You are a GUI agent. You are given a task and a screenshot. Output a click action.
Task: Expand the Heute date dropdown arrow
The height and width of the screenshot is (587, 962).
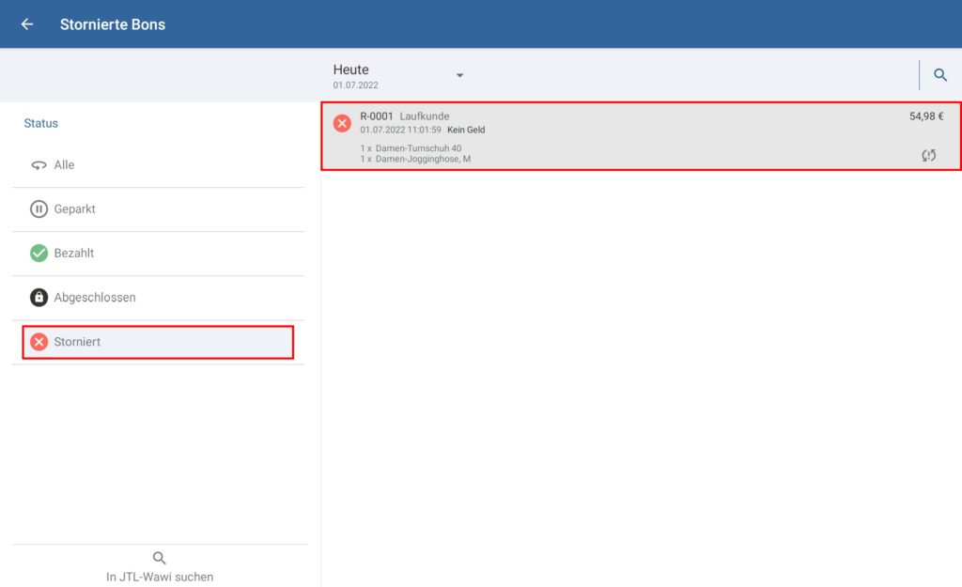pos(460,75)
